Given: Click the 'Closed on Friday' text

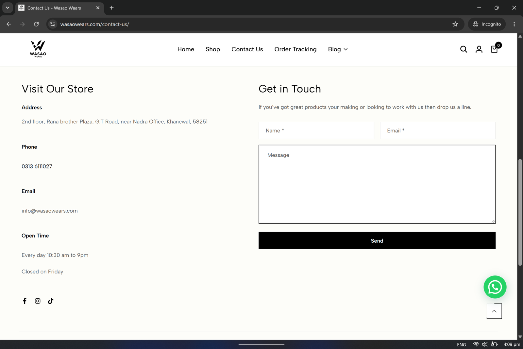Looking at the screenshot, I should click(x=42, y=271).
